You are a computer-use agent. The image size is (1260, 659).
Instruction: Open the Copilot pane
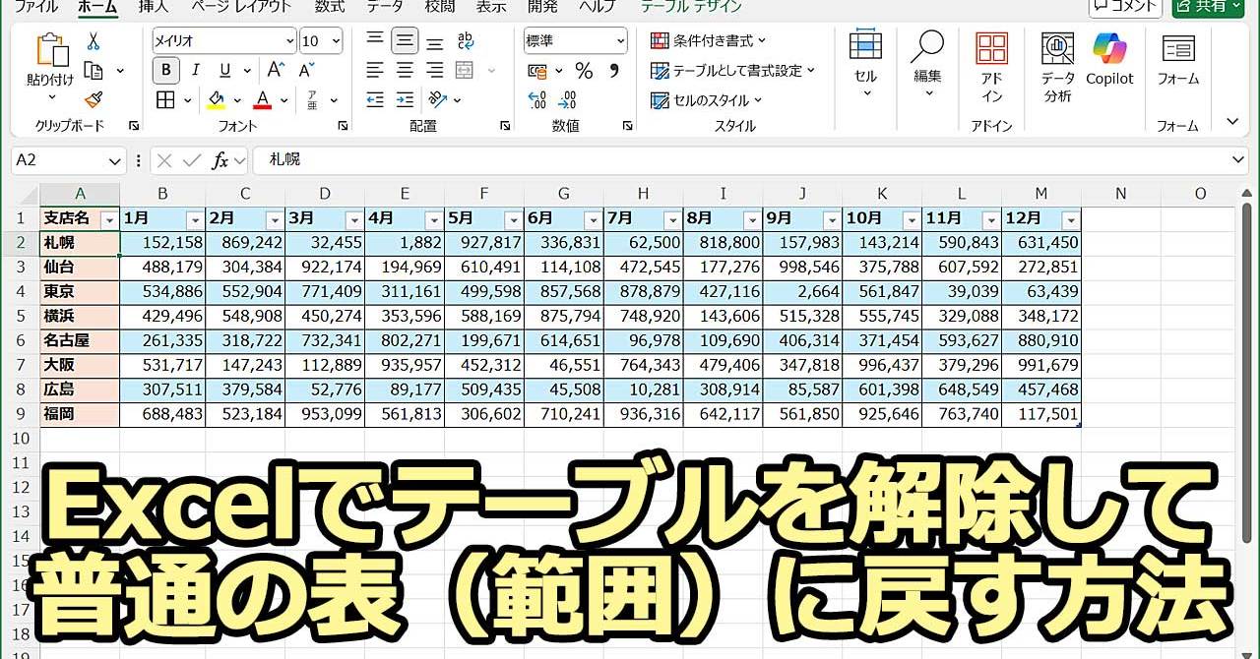pyautogui.click(x=1109, y=61)
